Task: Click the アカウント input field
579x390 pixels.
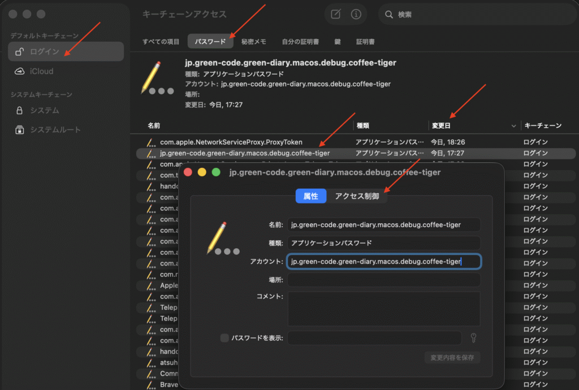Action: 384,261
